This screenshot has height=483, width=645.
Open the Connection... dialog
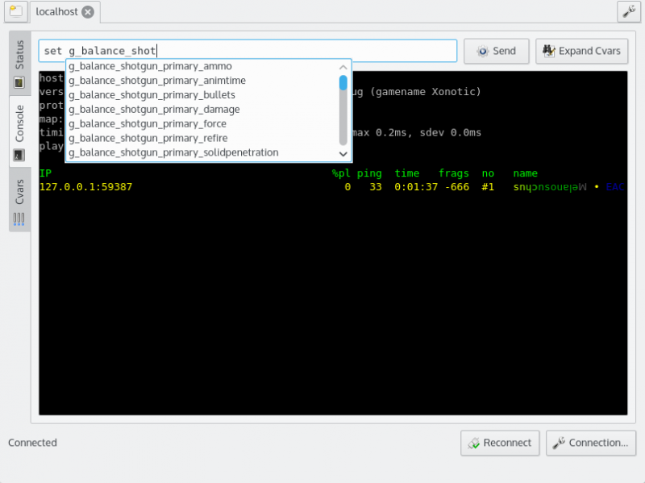[x=591, y=443]
